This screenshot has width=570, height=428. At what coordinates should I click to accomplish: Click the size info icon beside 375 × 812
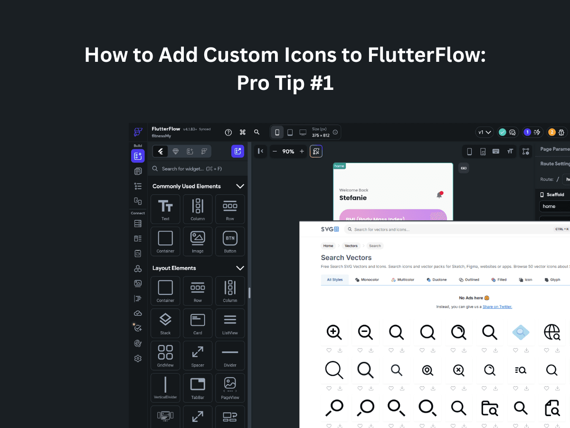[335, 132]
